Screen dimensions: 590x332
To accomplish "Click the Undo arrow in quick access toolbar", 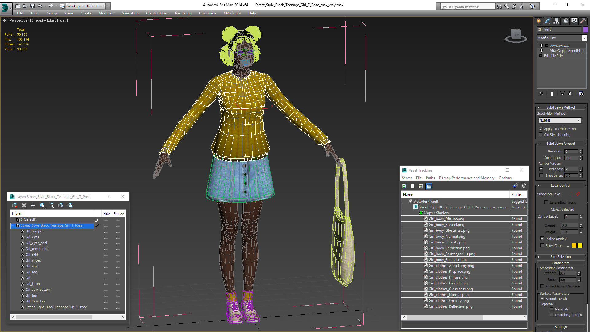I will click(x=40, y=6).
